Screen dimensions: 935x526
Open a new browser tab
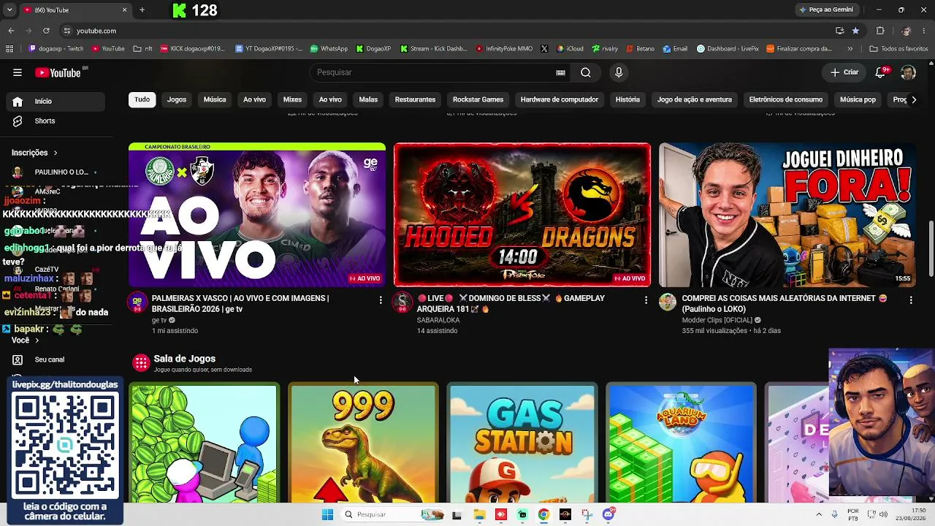[142, 10]
